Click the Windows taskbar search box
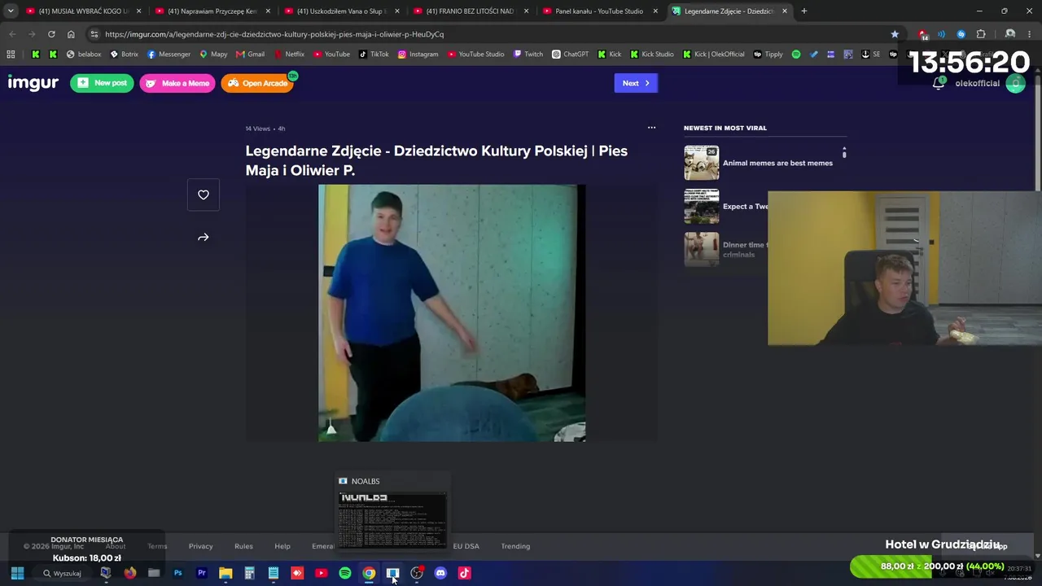 tap(62, 573)
